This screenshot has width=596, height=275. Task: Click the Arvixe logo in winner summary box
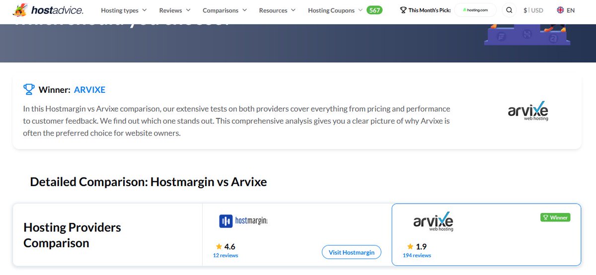pyautogui.click(x=528, y=111)
